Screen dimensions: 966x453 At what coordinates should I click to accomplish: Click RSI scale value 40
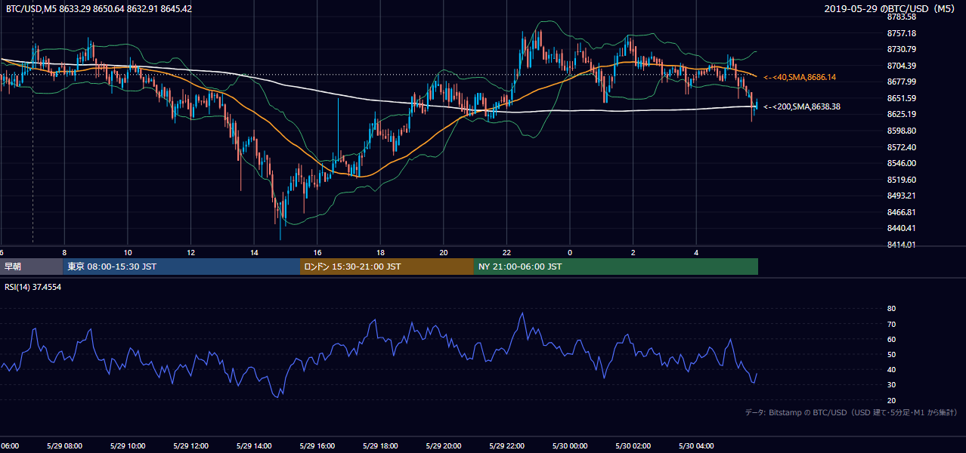pyautogui.click(x=891, y=369)
